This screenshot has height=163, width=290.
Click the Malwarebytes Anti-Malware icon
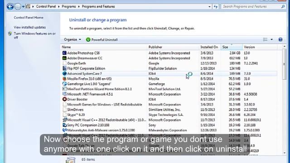64,130
